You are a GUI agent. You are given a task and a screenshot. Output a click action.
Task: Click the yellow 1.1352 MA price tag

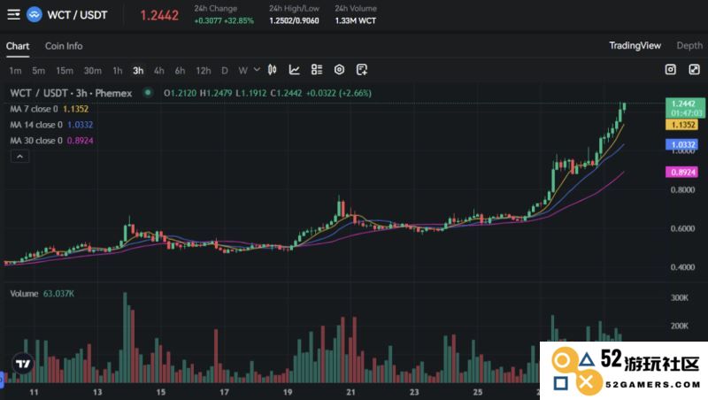pyautogui.click(x=681, y=125)
